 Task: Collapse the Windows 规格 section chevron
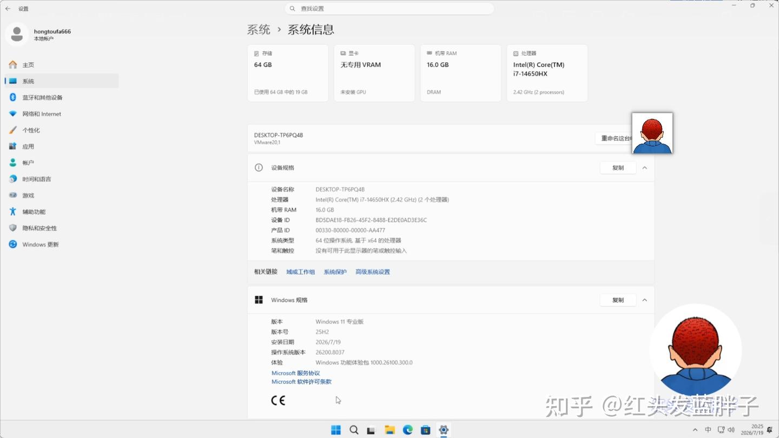point(645,300)
